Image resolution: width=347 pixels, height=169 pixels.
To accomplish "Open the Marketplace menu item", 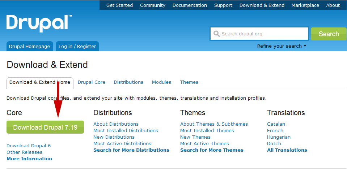I will click(x=305, y=5).
